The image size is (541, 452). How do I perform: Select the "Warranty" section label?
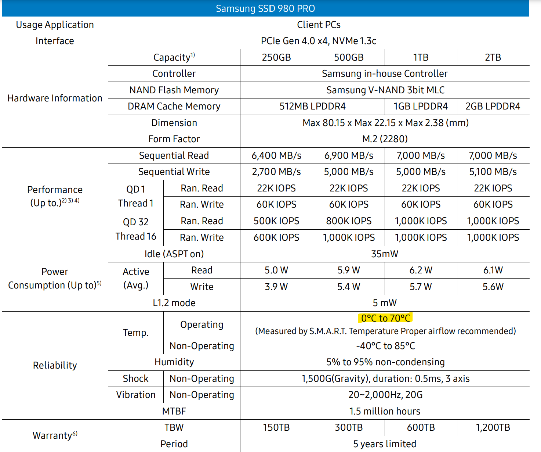tap(55, 435)
